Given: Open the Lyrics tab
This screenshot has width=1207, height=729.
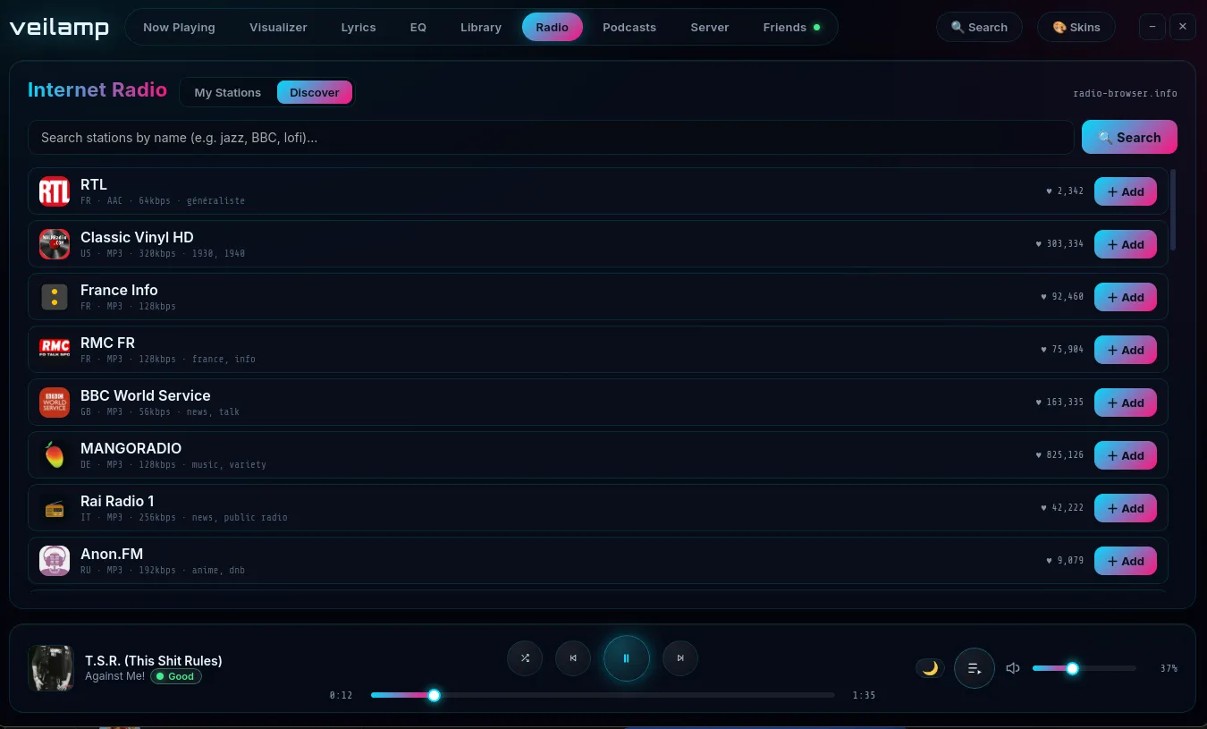Looking at the screenshot, I should point(359,27).
